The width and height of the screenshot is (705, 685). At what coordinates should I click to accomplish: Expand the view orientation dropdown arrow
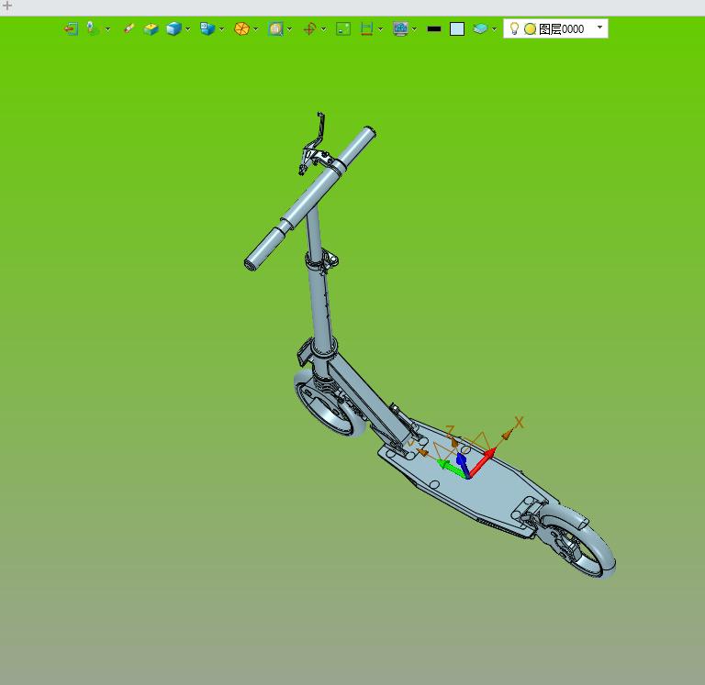(x=221, y=29)
